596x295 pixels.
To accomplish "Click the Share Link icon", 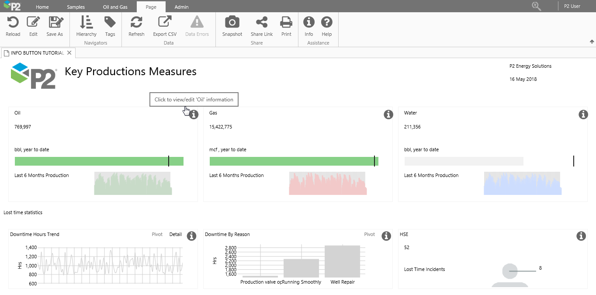I will click(261, 23).
